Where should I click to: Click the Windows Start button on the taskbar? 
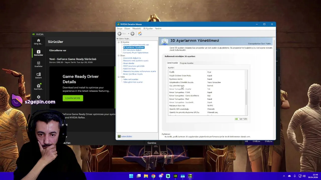131,176
